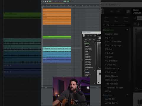142x106 pixels.
Task: Select Transient Shaper in the enlarged module list
Action: coord(114,87)
